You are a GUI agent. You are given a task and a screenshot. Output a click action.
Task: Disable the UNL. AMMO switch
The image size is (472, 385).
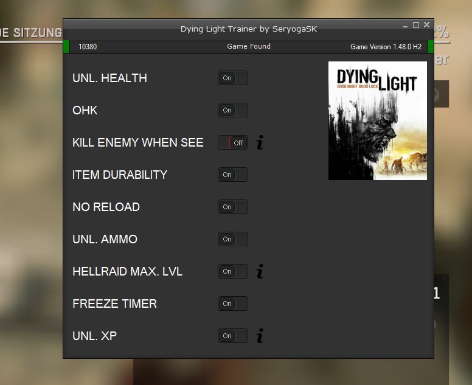click(x=233, y=240)
